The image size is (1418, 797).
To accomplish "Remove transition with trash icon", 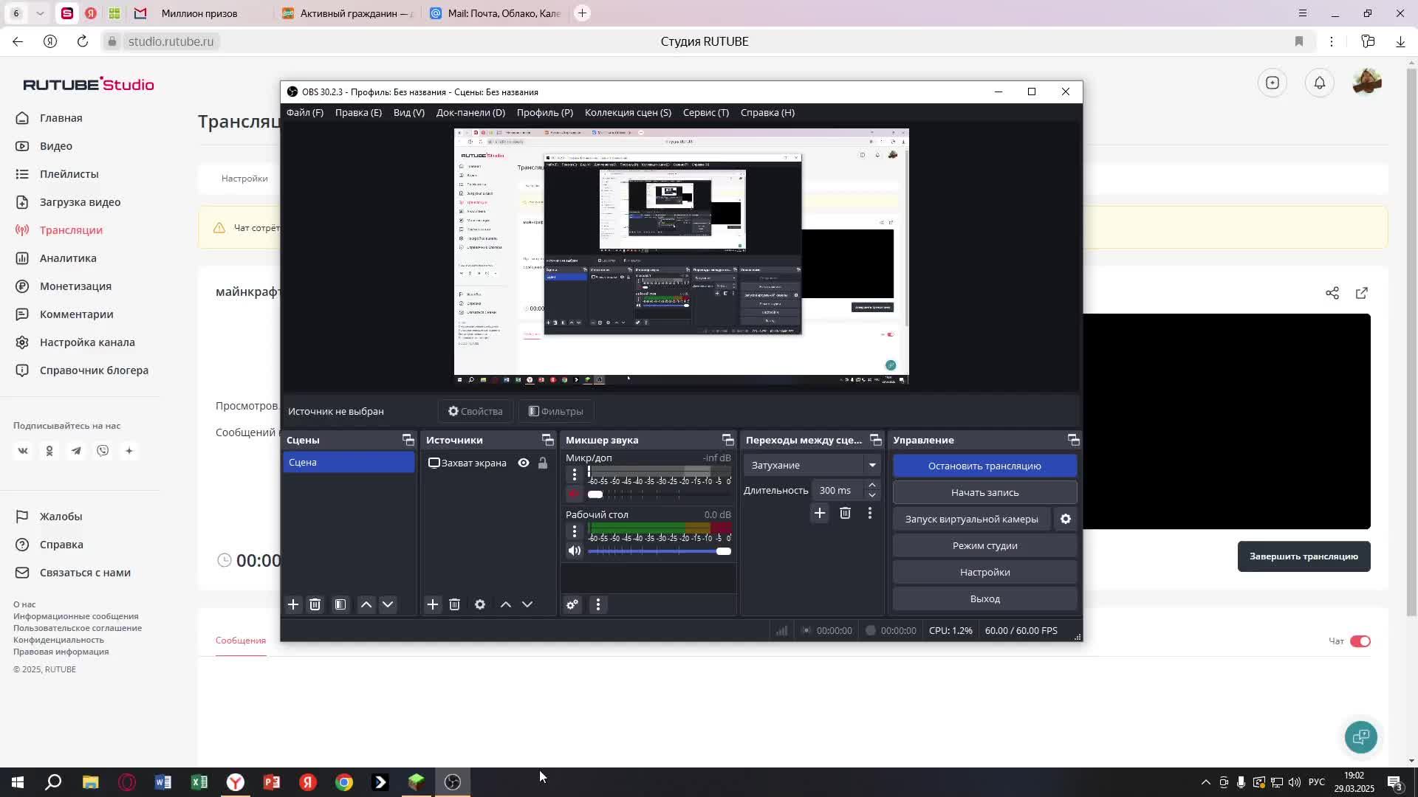I will point(846,514).
